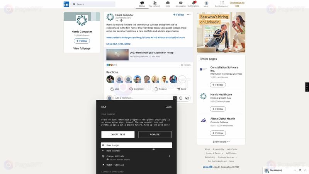Click the More footer link
Viewport: 309px width, 174px height.
click(232, 161)
